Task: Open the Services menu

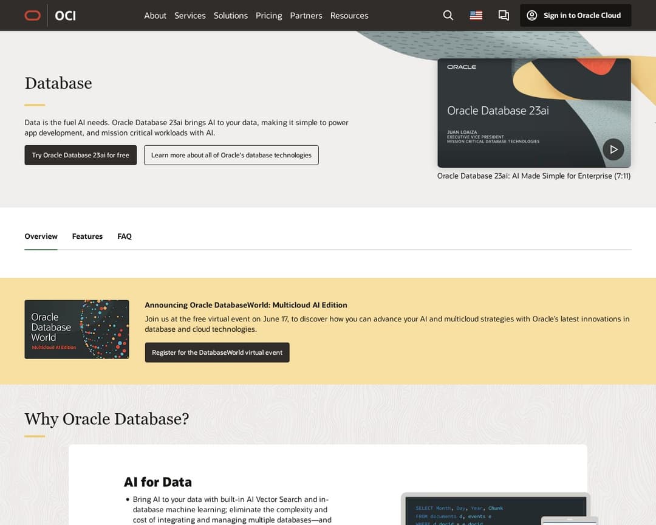Action: coord(190,15)
